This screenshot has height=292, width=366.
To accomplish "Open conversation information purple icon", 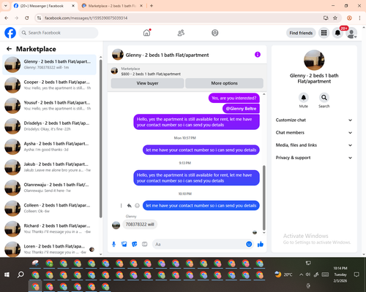I will click(x=258, y=55).
